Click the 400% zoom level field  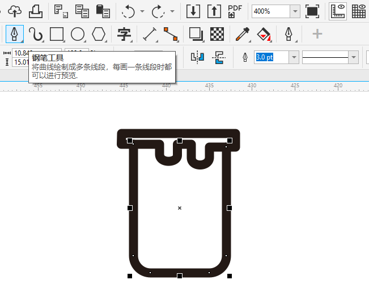(x=270, y=11)
